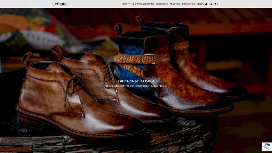Navigate to About Us

click(x=175, y=4)
